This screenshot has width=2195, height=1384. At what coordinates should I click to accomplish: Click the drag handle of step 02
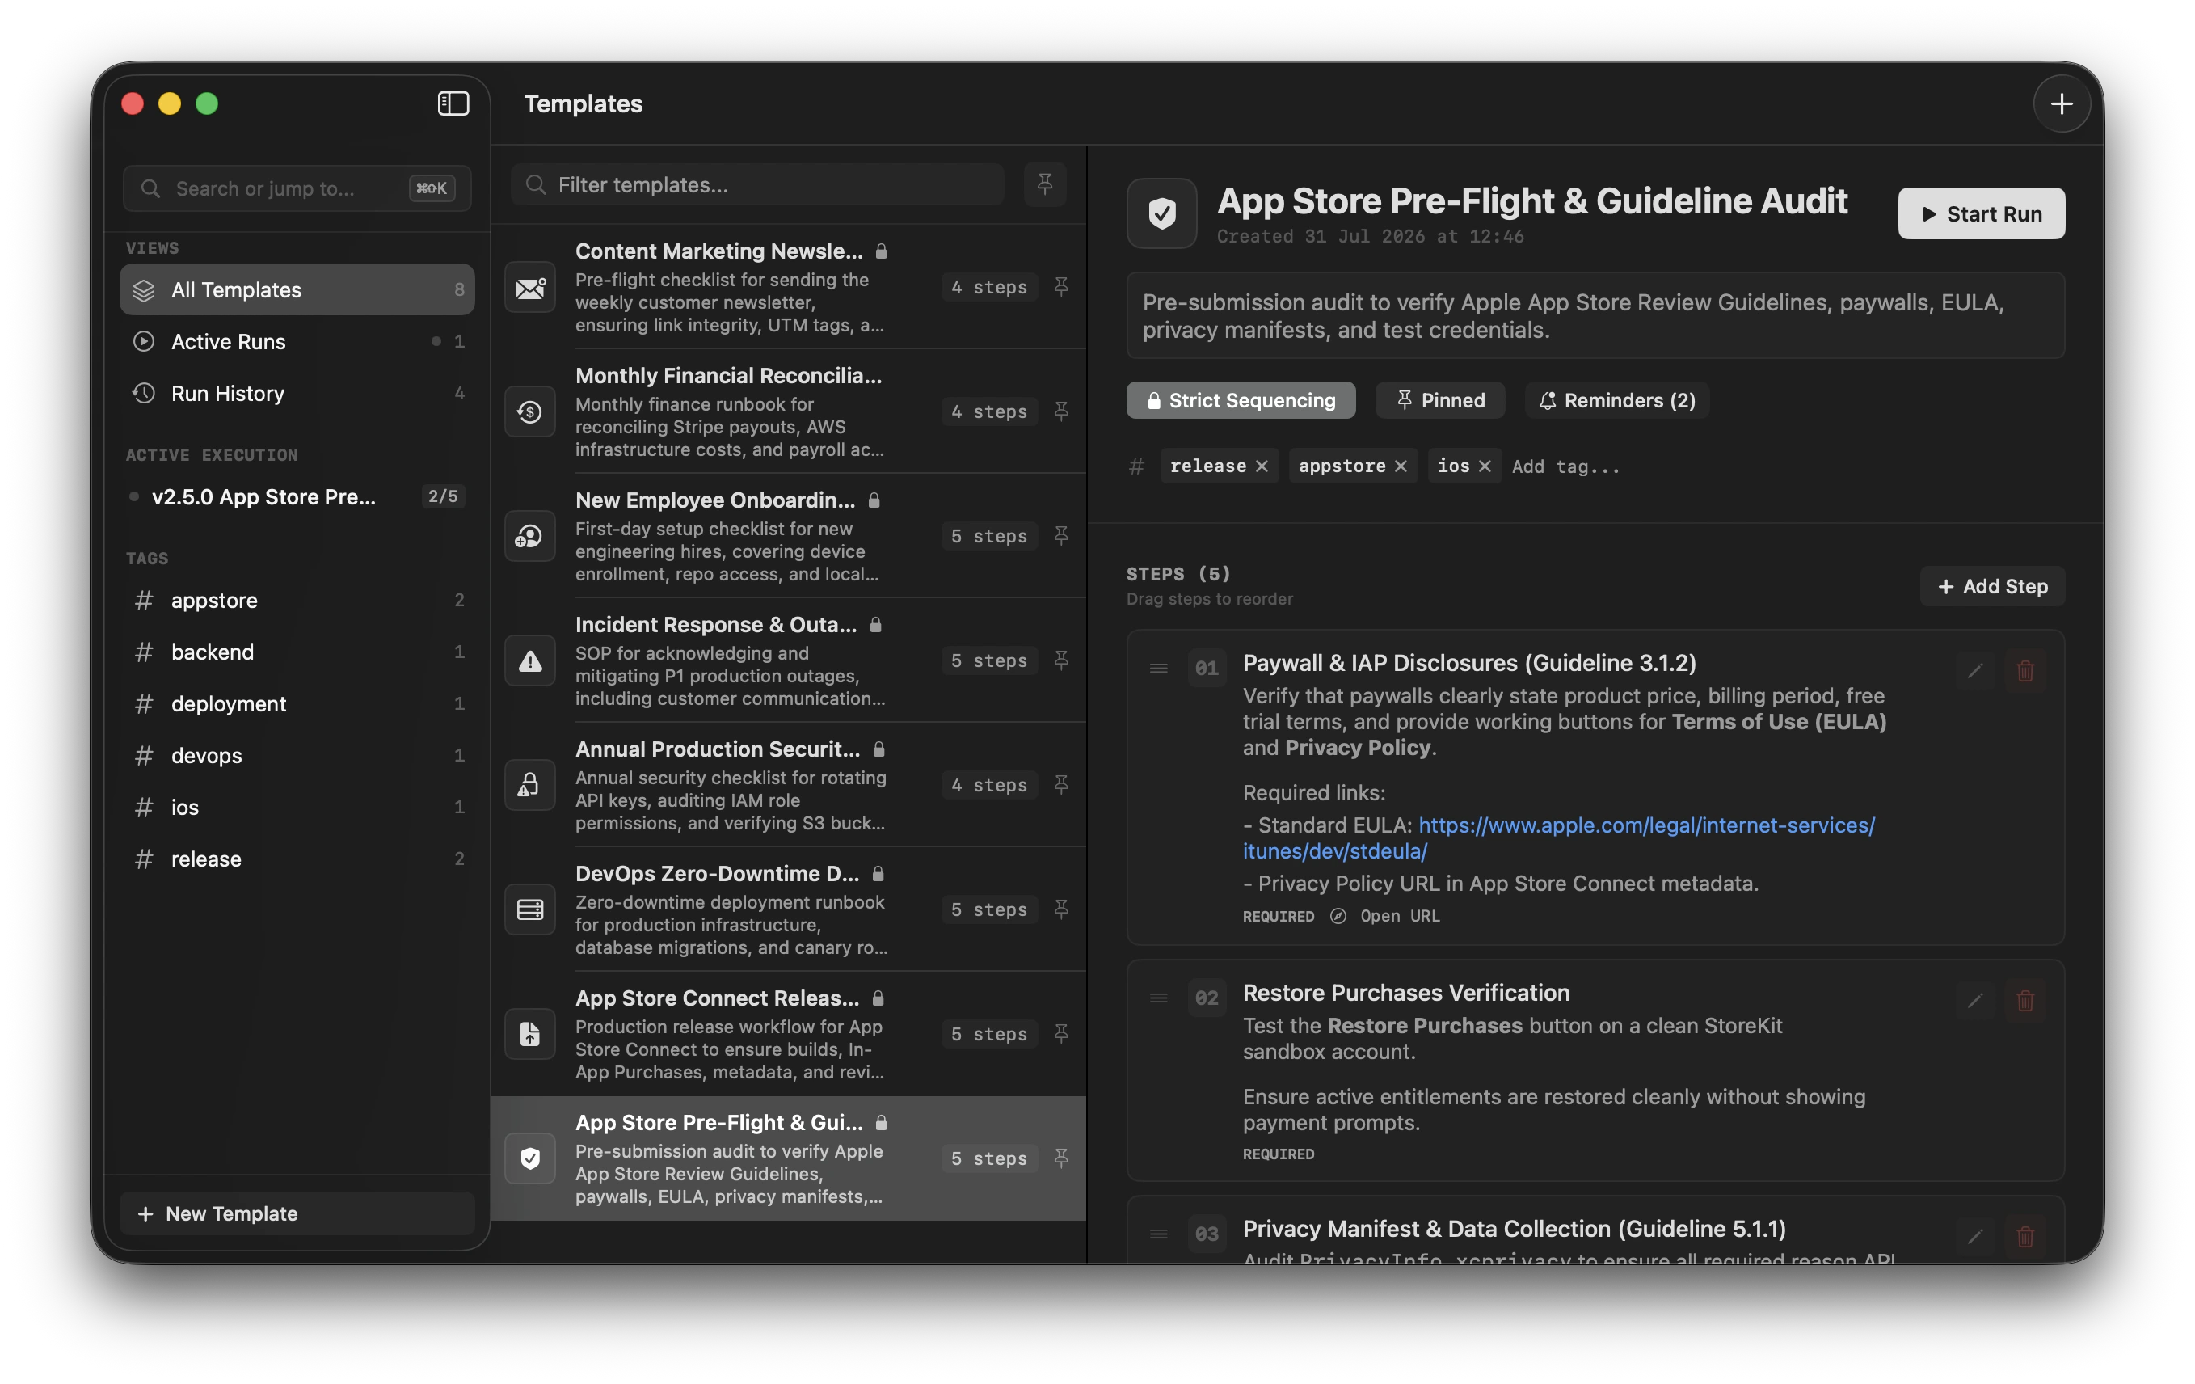tap(1159, 998)
